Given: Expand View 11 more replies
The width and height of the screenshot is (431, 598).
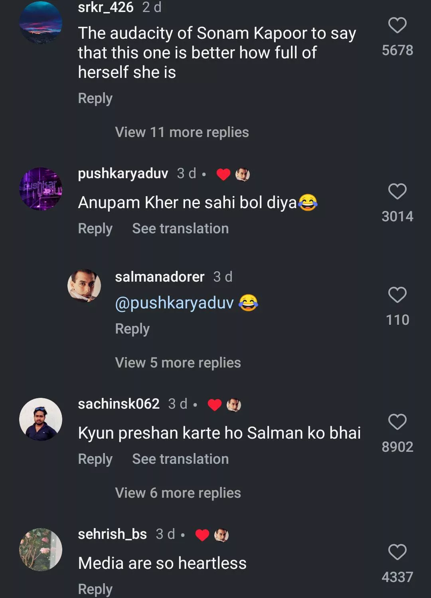Looking at the screenshot, I should (x=182, y=132).
